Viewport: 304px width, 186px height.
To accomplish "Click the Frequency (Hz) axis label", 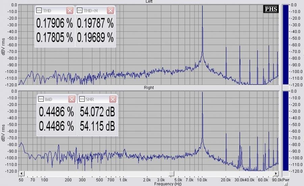I will pyautogui.click(x=168, y=184).
